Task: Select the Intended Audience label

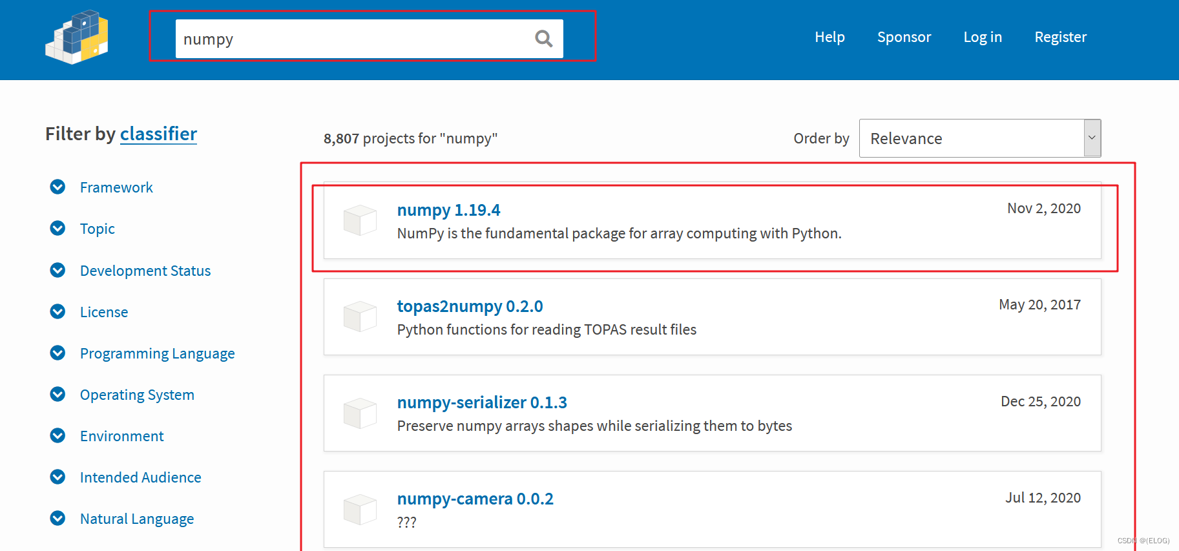Action: tap(141, 477)
